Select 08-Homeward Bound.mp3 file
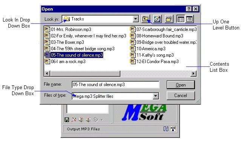Viewport: 241px width, 142px height. [x=157, y=36]
